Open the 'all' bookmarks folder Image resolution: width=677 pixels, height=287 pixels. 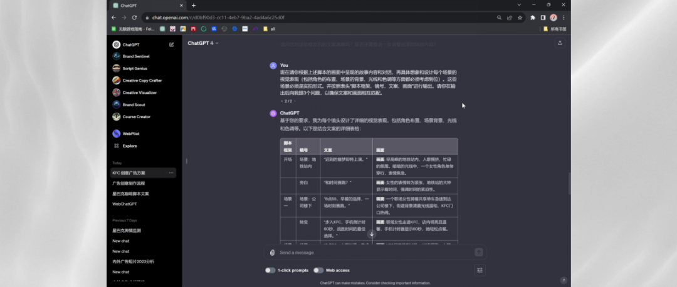pos(269,29)
